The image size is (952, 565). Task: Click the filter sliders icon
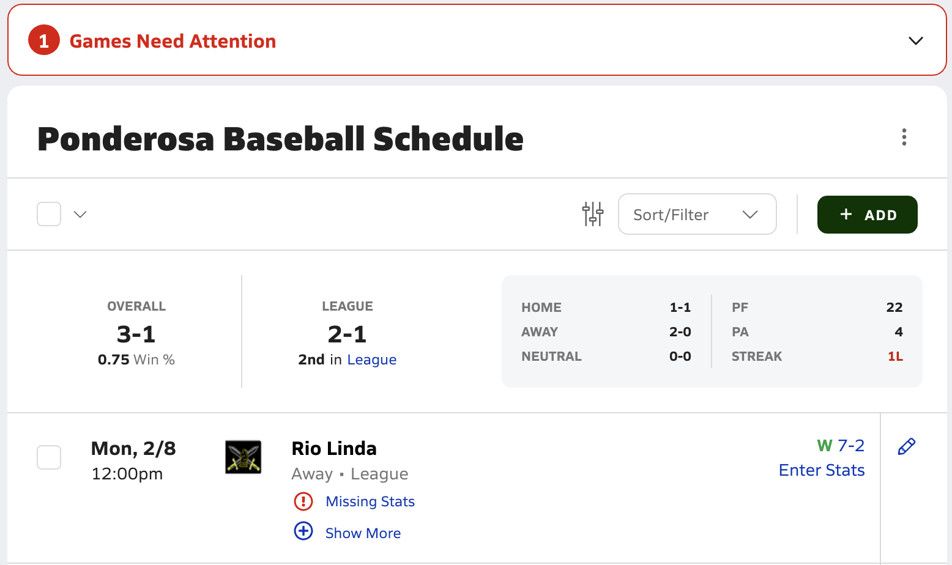coord(592,214)
